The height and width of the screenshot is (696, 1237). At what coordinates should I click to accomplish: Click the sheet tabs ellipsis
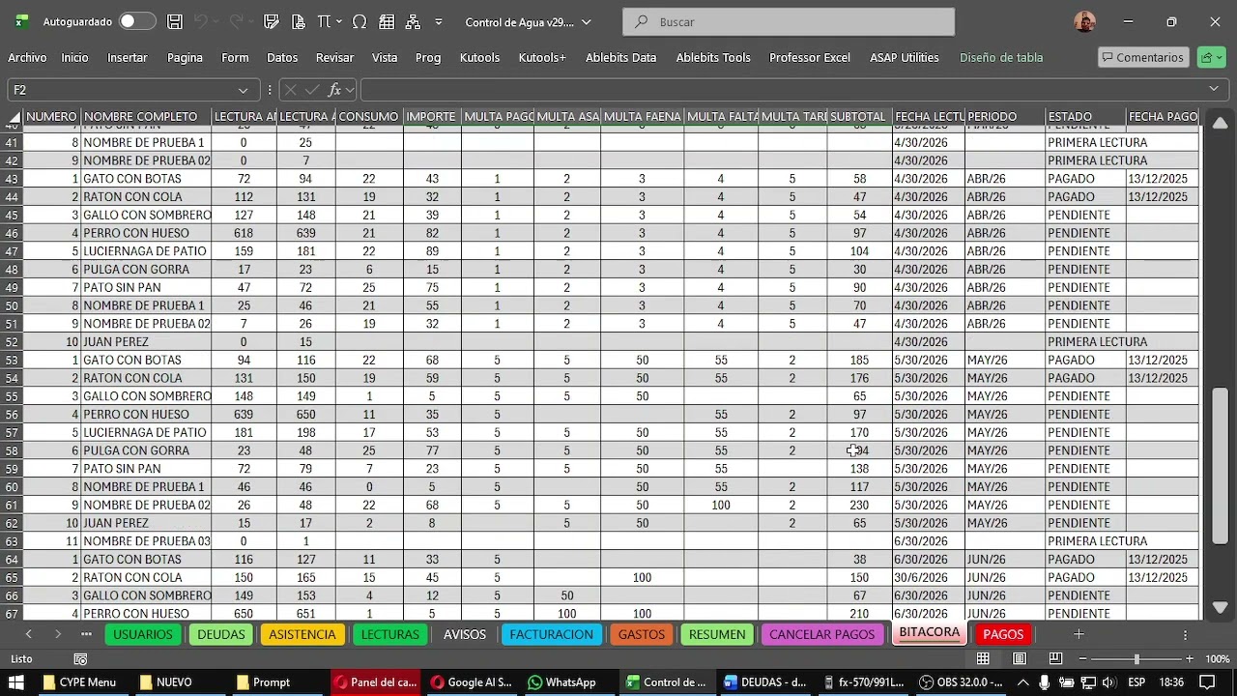86,634
